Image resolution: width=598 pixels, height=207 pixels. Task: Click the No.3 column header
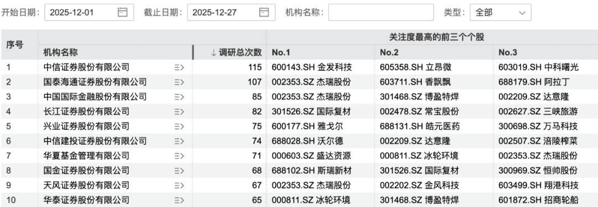pos(508,52)
